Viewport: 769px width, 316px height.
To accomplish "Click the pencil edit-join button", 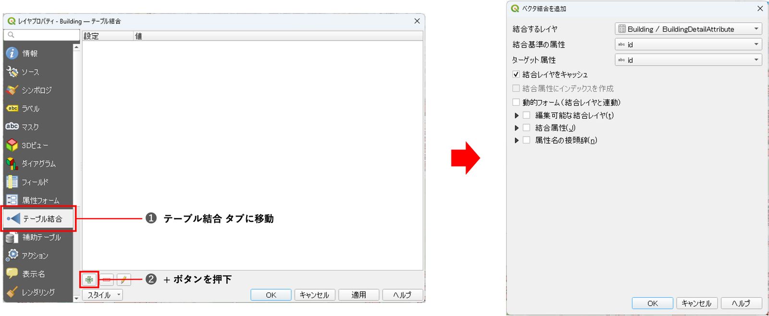I will point(124,280).
